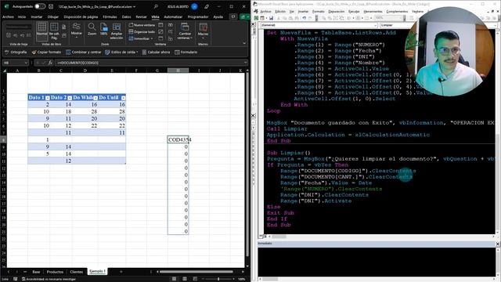Click the Excel search magnifier icon
This screenshot has height=282, width=501.
coord(156,6)
